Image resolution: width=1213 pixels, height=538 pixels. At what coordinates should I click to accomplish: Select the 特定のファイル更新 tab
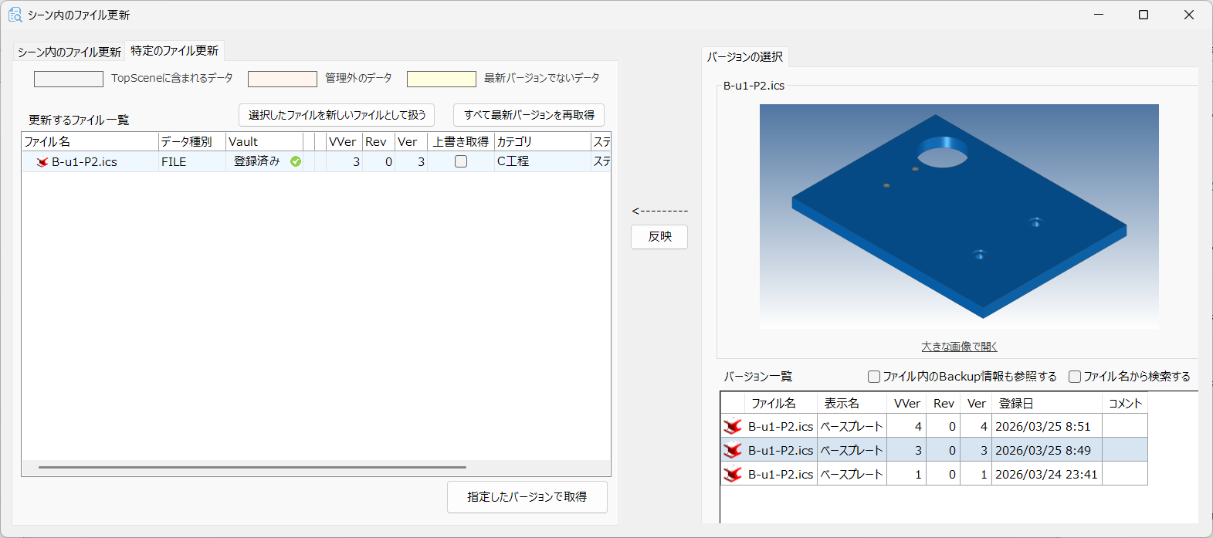(x=174, y=50)
